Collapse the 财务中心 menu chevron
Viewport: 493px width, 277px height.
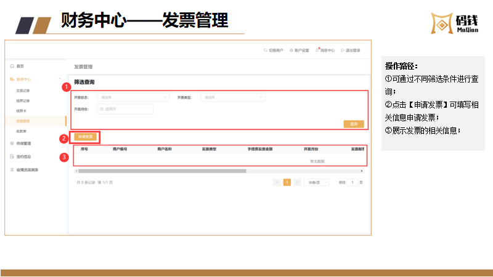(x=59, y=79)
